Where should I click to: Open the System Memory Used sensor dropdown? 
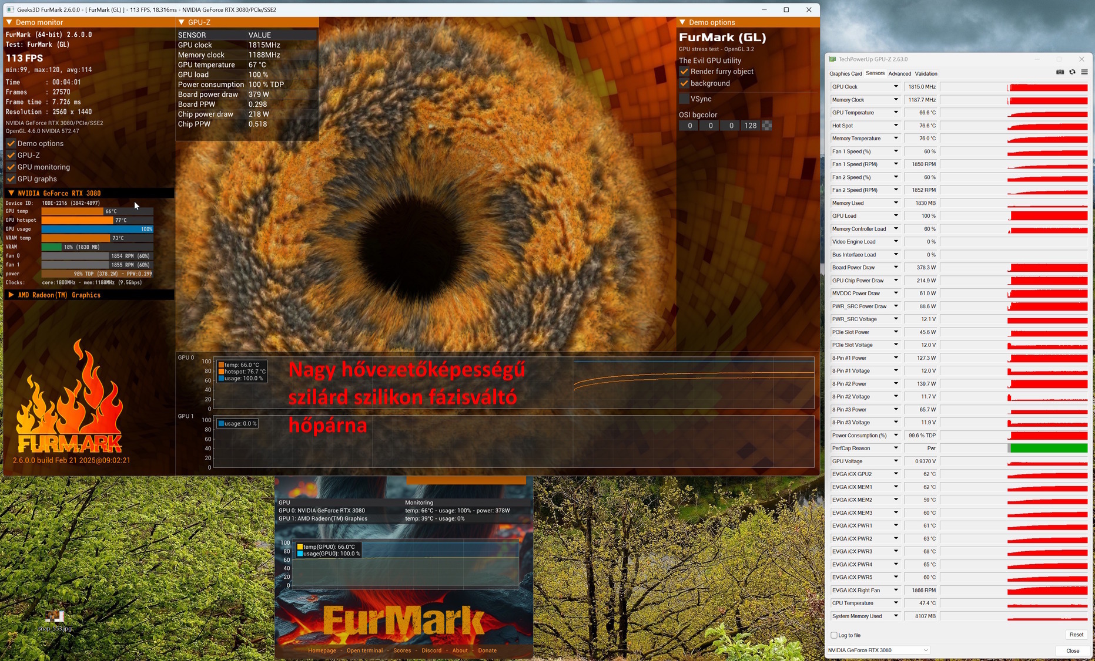pyautogui.click(x=896, y=616)
